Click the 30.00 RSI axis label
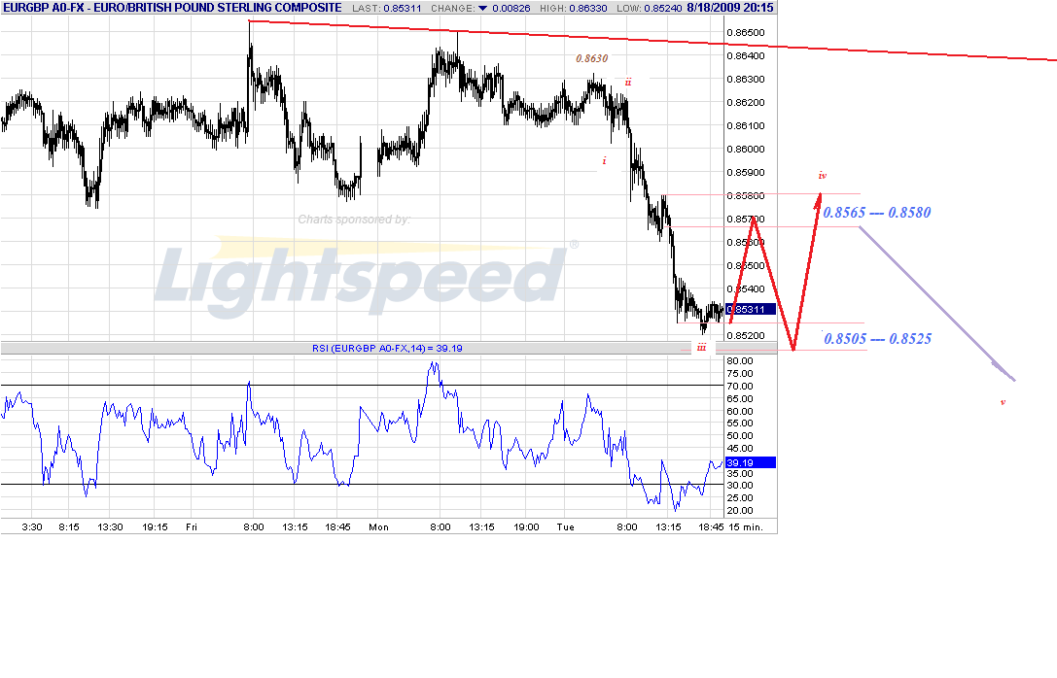This screenshot has height=678, width=1057. coord(739,486)
